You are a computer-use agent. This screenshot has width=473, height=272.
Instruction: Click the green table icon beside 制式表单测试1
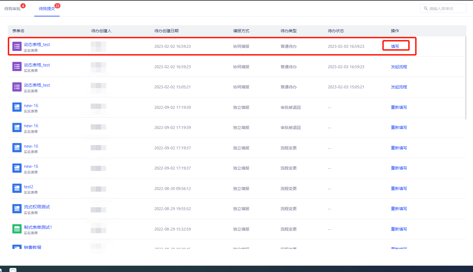[x=17, y=229]
